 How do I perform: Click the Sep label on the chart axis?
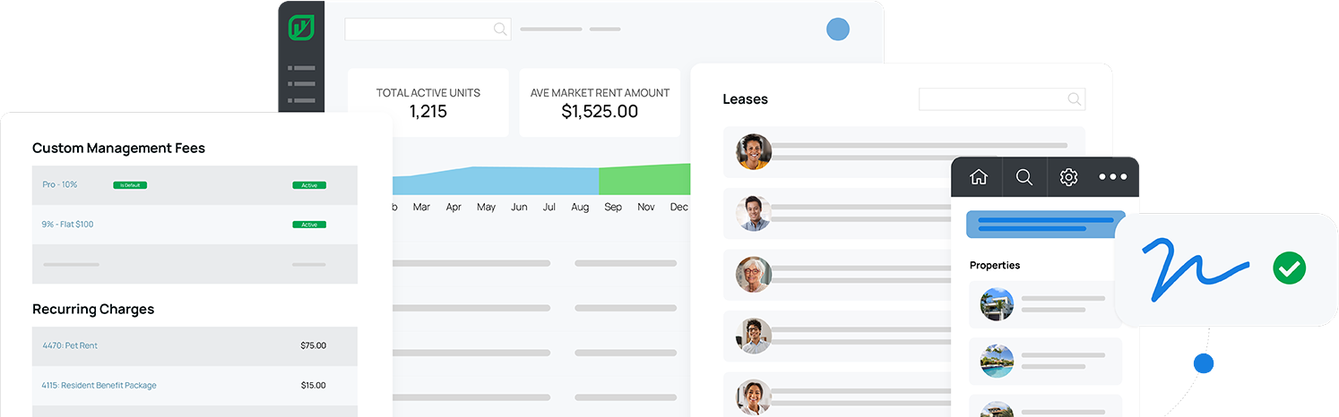point(613,207)
